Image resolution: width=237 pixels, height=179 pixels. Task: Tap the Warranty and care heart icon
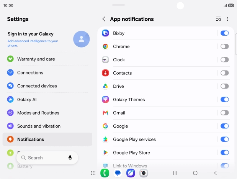pyautogui.click(x=10, y=59)
